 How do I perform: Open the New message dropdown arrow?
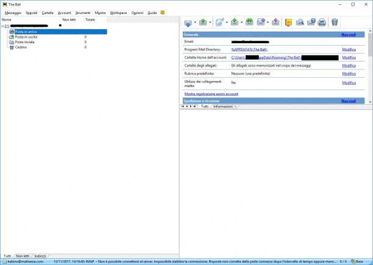click(x=227, y=23)
